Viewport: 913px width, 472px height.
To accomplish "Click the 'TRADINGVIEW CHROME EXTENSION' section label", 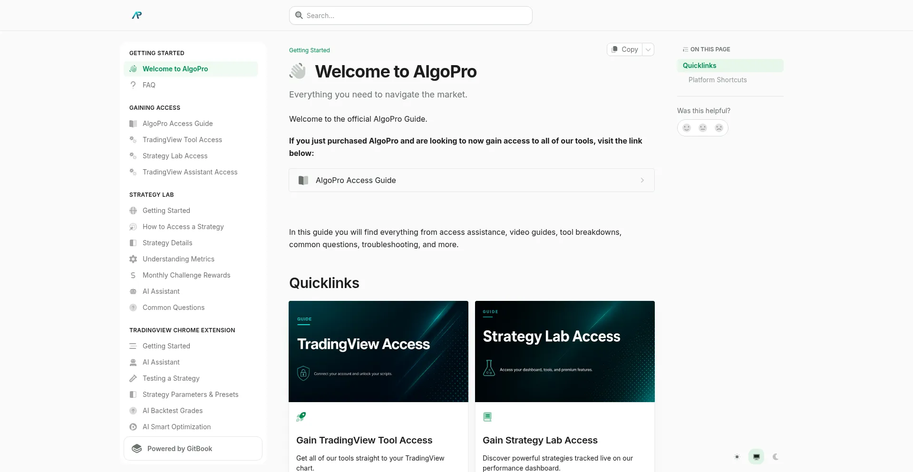I will (182, 330).
